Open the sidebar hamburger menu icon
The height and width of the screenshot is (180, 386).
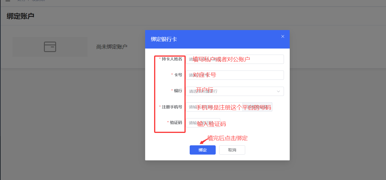(x=8, y=1)
